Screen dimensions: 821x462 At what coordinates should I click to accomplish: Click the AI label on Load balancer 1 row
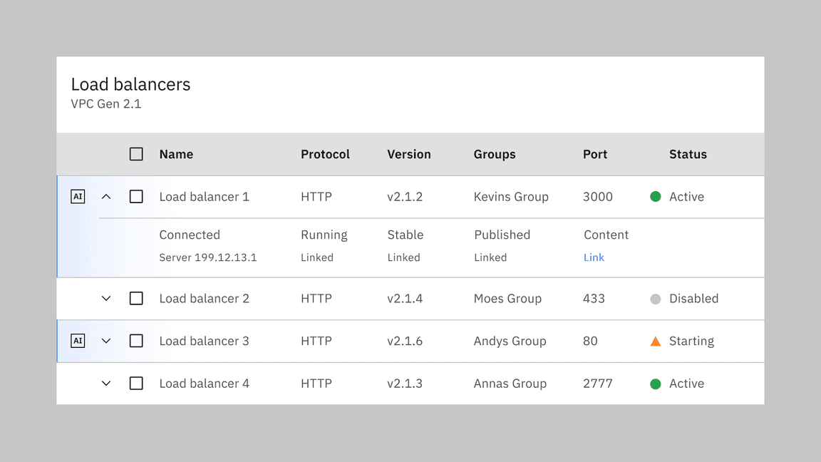tap(78, 196)
